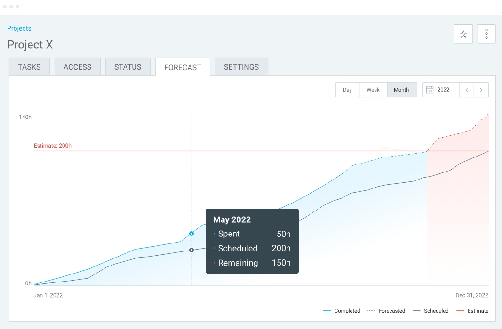Click the blue Spent bullet in the tooltip
The height and width of the screenshot is (329, 502).
point(215,234)
